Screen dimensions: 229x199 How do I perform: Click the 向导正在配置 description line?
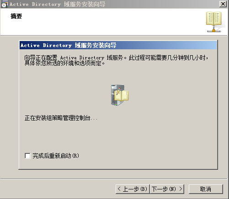point(116,58)
